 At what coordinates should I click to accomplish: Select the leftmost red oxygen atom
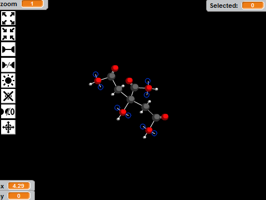pos(98,81)
